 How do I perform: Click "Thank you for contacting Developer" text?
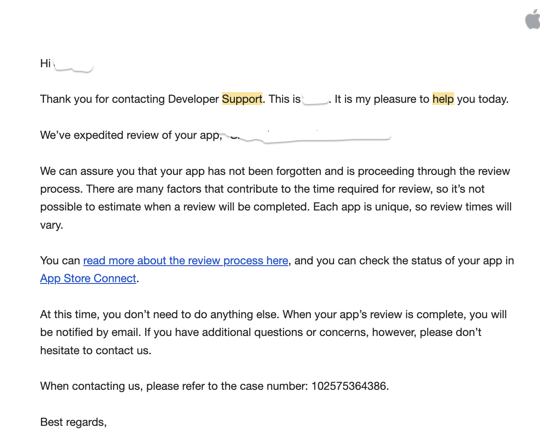click(x=129, y=99)
